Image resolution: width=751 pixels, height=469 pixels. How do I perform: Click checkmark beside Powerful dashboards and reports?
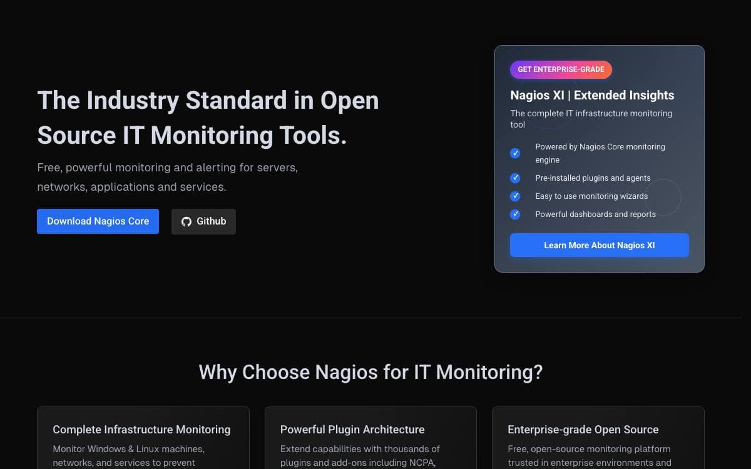[515, 214]
